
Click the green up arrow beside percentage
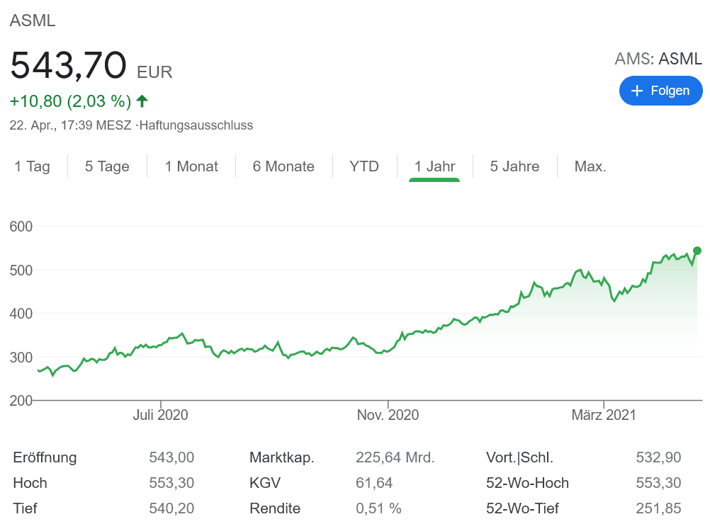[x=142, y=101]
